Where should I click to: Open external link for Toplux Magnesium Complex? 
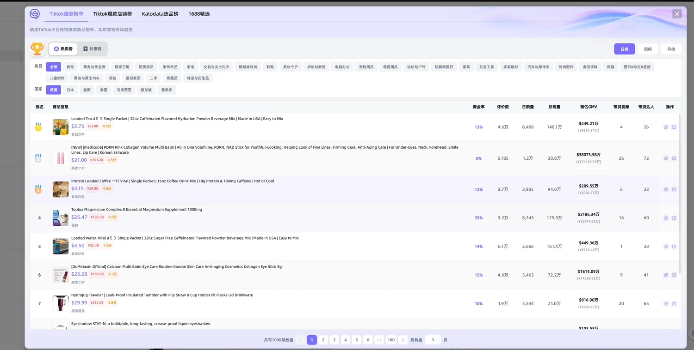(674, 218)
